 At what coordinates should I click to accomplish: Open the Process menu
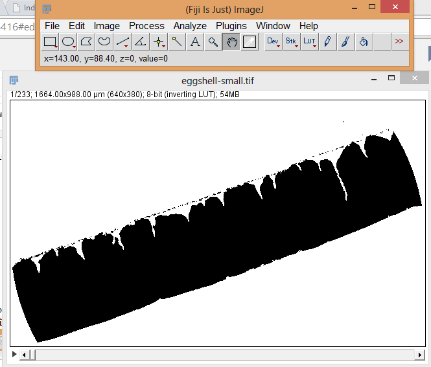146,26
